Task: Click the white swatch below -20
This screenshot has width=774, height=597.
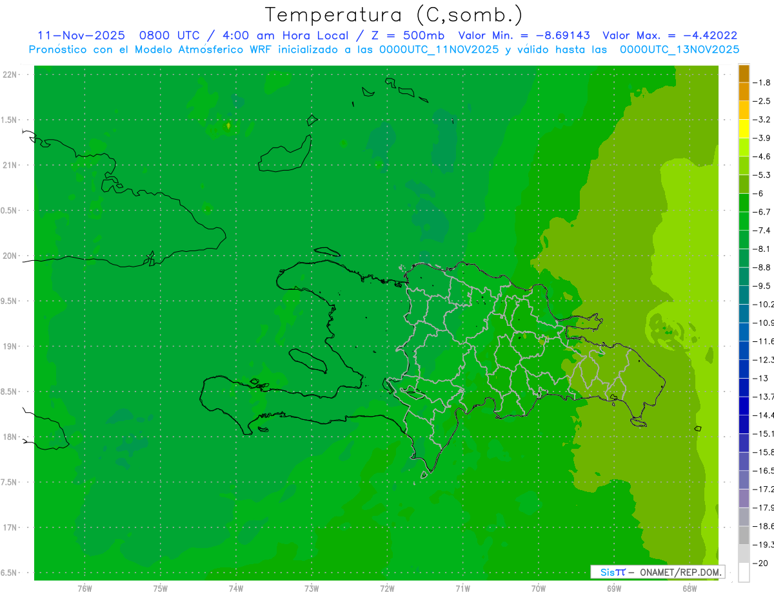Action: click(744, 572)
